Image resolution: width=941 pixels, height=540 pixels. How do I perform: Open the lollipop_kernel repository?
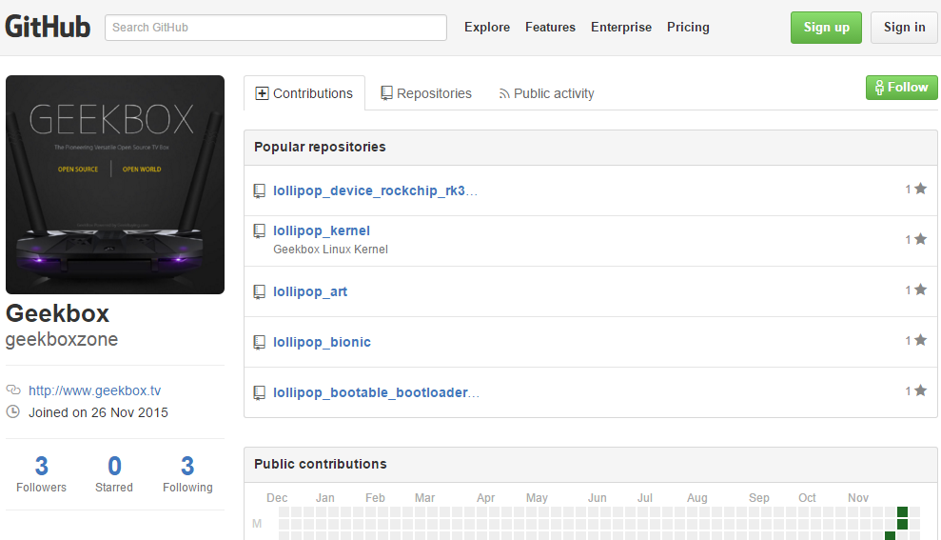point(321,230)
